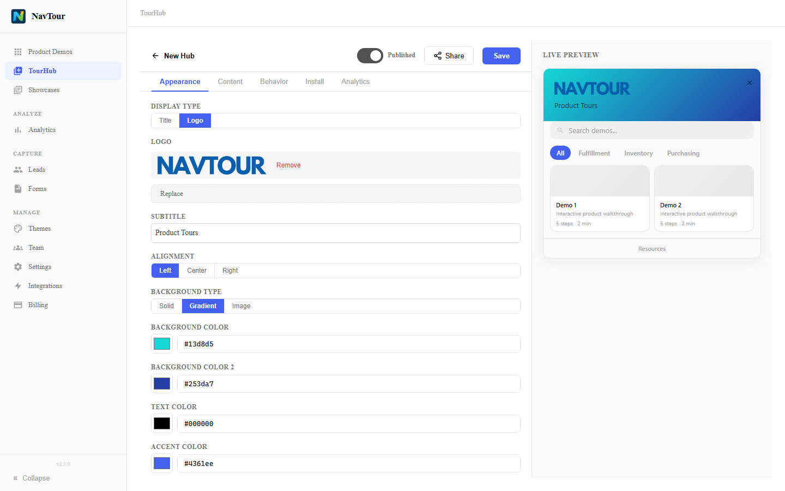This screenshot has height=491, width=785.
Task: Click Search demos field in preview
Action: (652, 130)
